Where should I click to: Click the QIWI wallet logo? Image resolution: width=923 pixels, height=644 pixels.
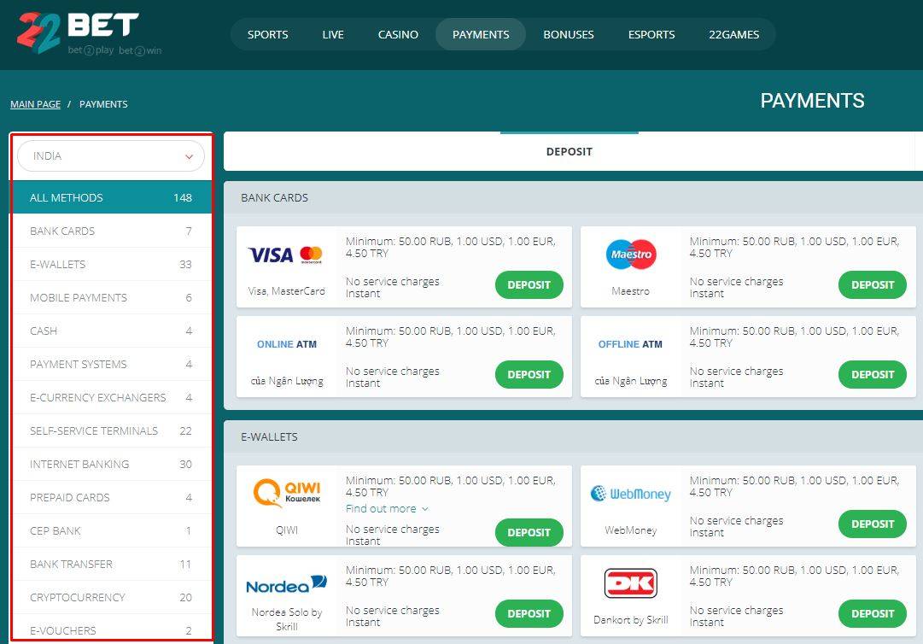pos(287,492)
